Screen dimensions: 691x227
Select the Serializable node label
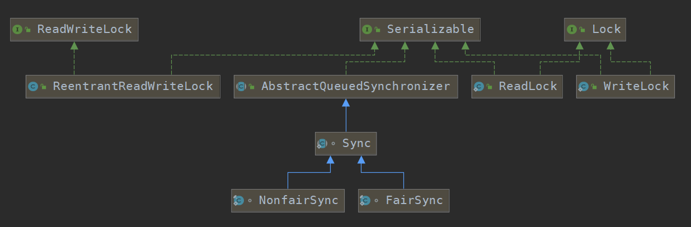click(x=430, y=29)
